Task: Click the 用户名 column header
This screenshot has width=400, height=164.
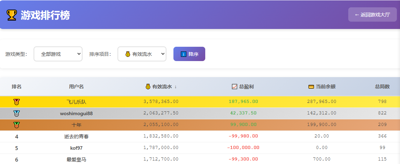Action: click(76, 87)
